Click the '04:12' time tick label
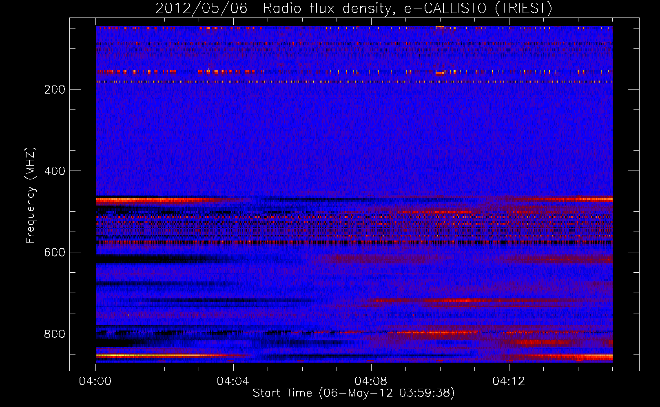 click(x=509, y=381)
